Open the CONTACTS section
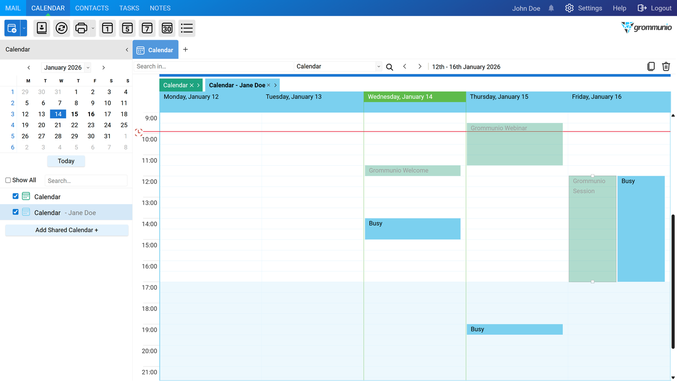 click(92, 8)
